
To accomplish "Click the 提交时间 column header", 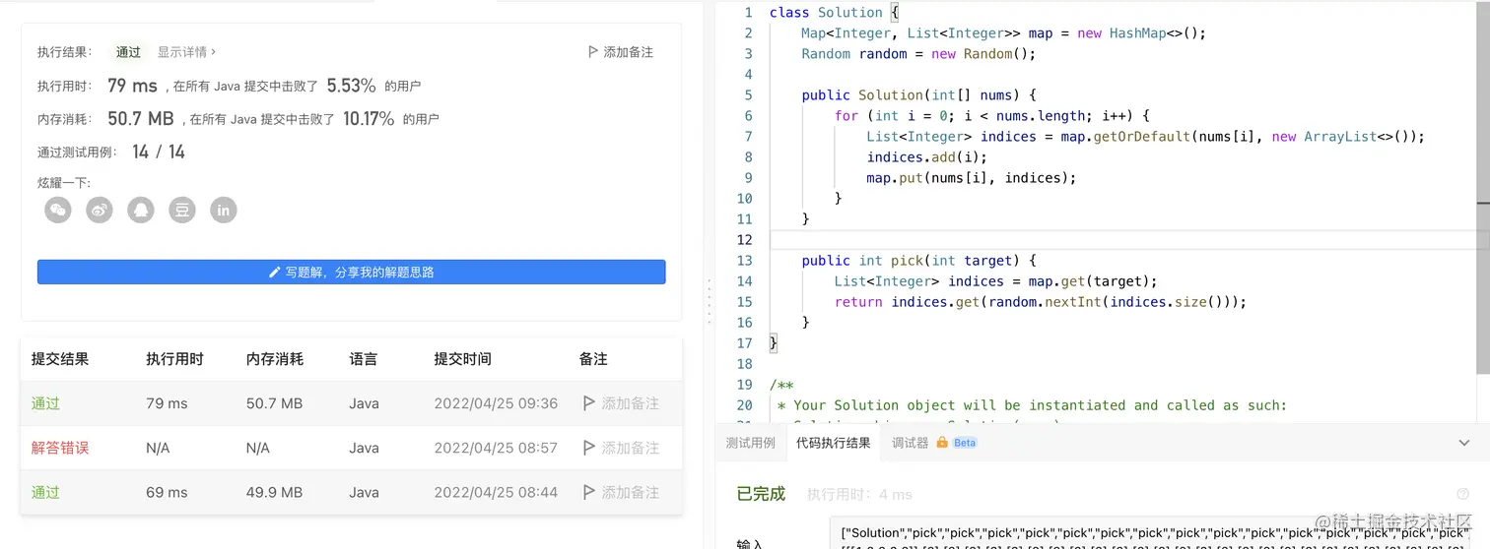I will [x=463, y=359].
